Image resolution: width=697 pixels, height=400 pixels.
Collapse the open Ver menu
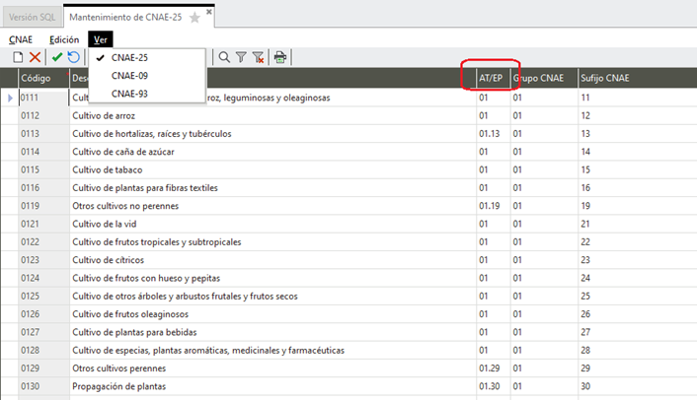point(101,38)
